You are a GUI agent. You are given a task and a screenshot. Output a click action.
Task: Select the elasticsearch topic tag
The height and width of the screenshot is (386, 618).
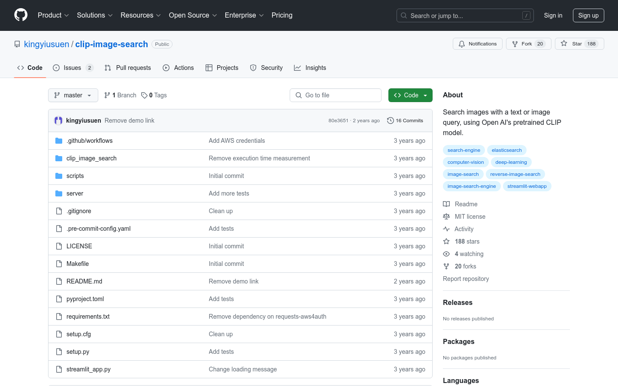(507, 150)
